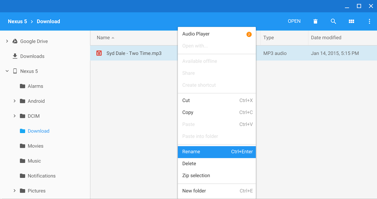
Task: Click the Nexus 5 phone icon
Action: coord(15,71)
